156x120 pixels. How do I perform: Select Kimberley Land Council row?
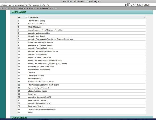point(81,36)
